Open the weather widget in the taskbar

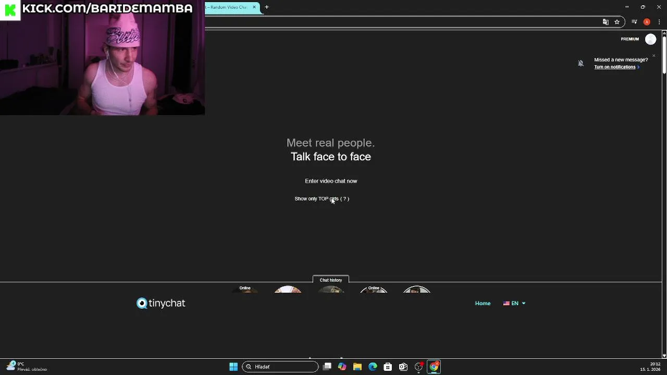(x=27, y=367)
